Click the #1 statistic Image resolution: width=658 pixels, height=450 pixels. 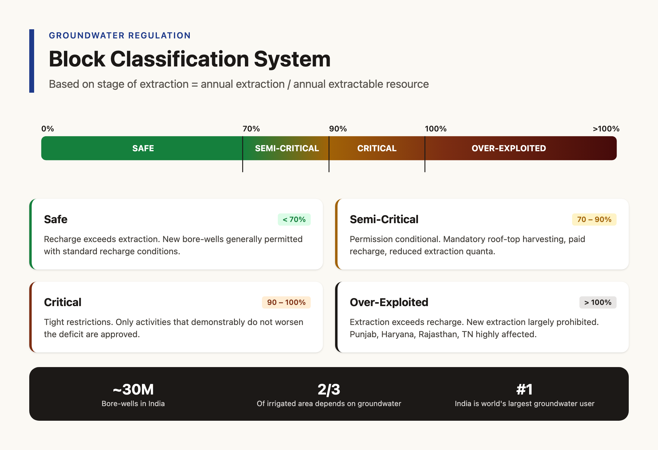(x=525, y=389)
